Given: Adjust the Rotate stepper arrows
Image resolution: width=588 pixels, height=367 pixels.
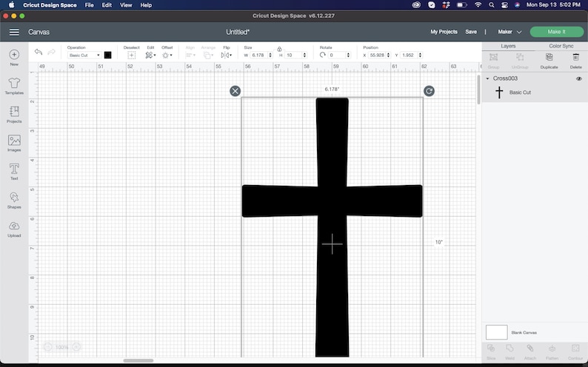Looking at the screenshot, I should tap(348, 55).
